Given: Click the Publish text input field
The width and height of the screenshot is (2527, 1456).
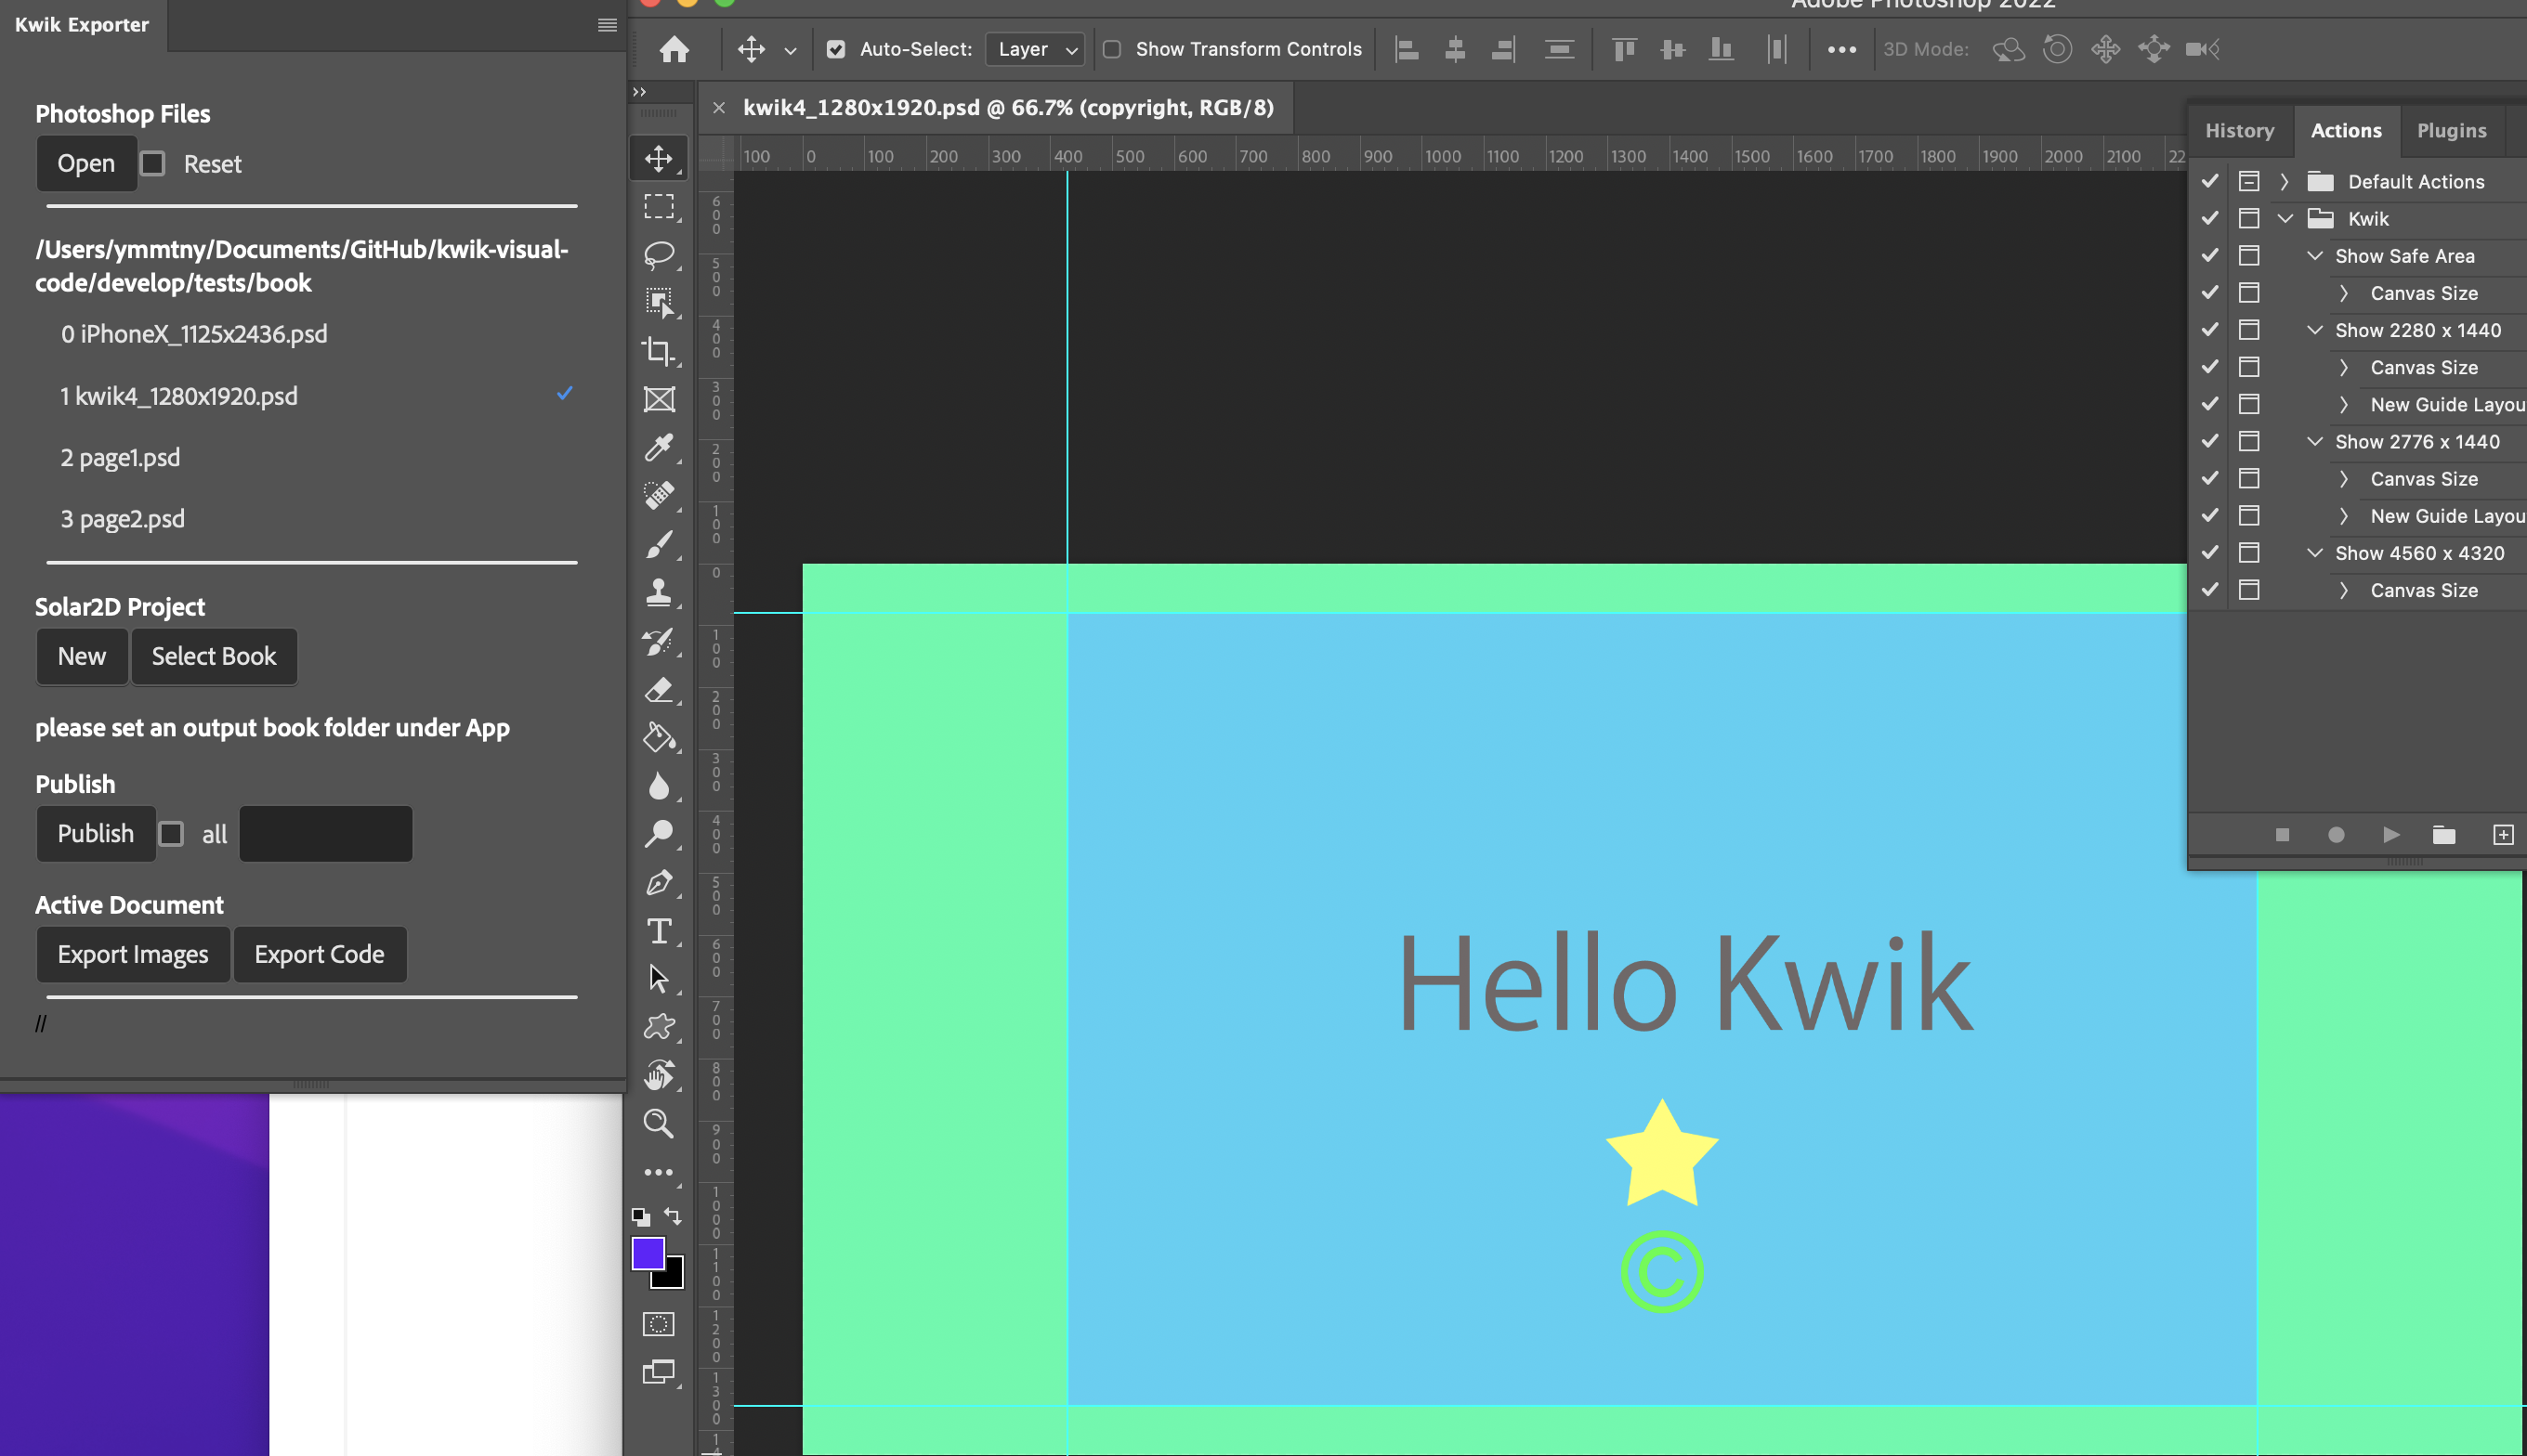Looking at the screenshot, I should point(326,833).
